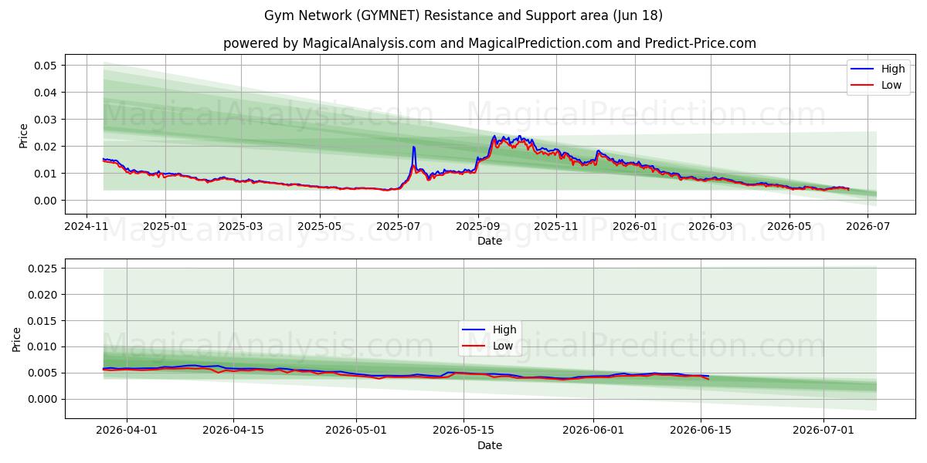Click the 'Date' axis title of top chart
Screen dimensions: 927x463
point(490,241)
